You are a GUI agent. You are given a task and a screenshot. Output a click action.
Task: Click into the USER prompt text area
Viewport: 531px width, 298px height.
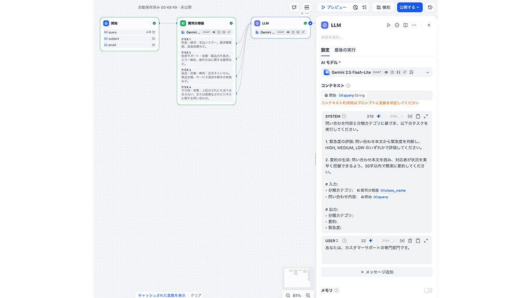(376, 253)
